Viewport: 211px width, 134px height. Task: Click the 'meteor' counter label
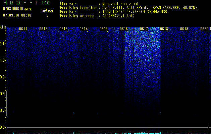pyautogui.click(x=48, y=10)
